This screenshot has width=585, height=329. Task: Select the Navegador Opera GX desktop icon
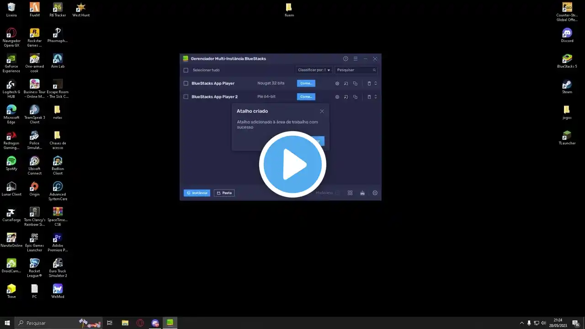tap(11, 37)
